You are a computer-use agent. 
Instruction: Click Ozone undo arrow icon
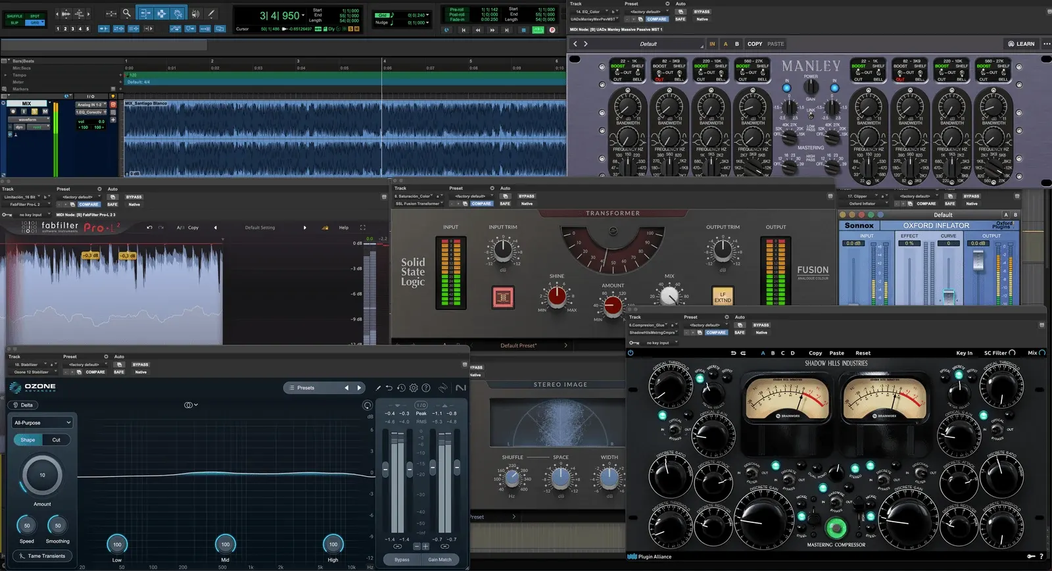coord(389,388)
